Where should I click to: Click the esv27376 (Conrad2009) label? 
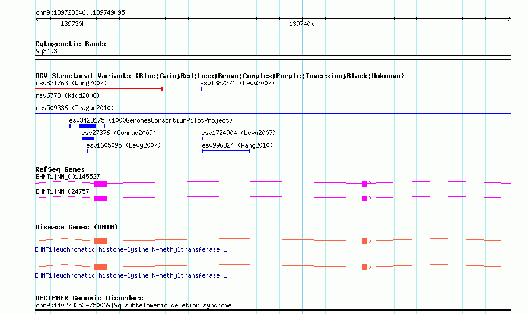point(119,133)
